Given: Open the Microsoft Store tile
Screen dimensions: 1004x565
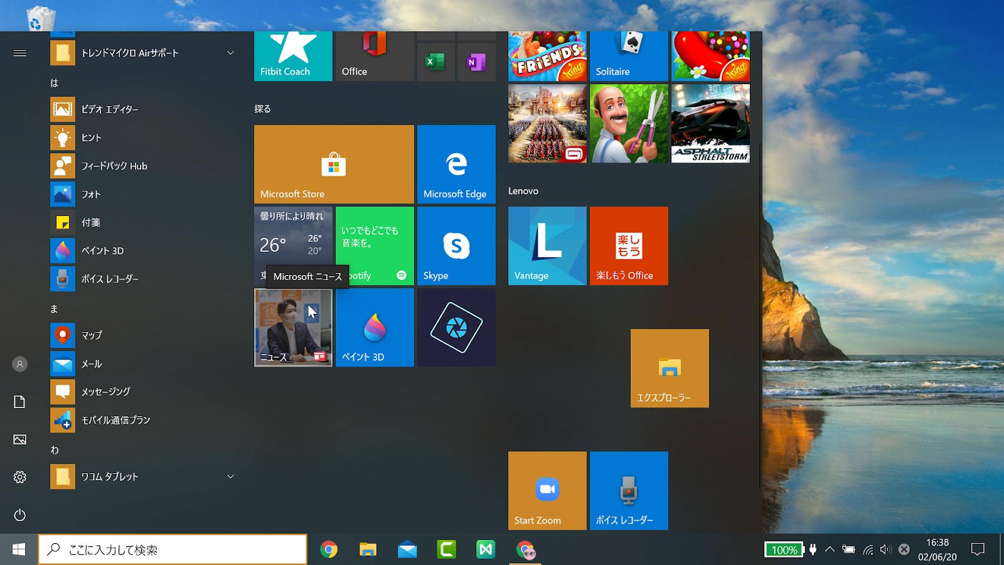Looking at the screenshot, I should point(334,164).
